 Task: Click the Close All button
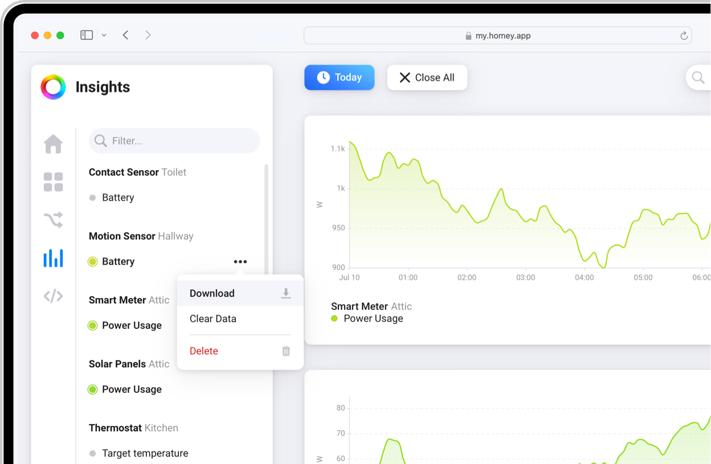click(427, 77)
